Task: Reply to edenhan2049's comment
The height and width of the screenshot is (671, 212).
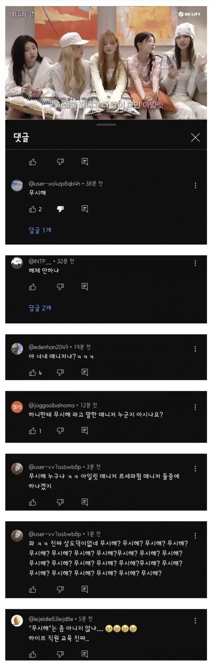Action: click(x=85, y=372)
